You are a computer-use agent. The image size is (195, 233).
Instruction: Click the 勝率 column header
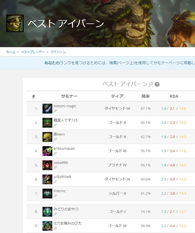point(145,96)
